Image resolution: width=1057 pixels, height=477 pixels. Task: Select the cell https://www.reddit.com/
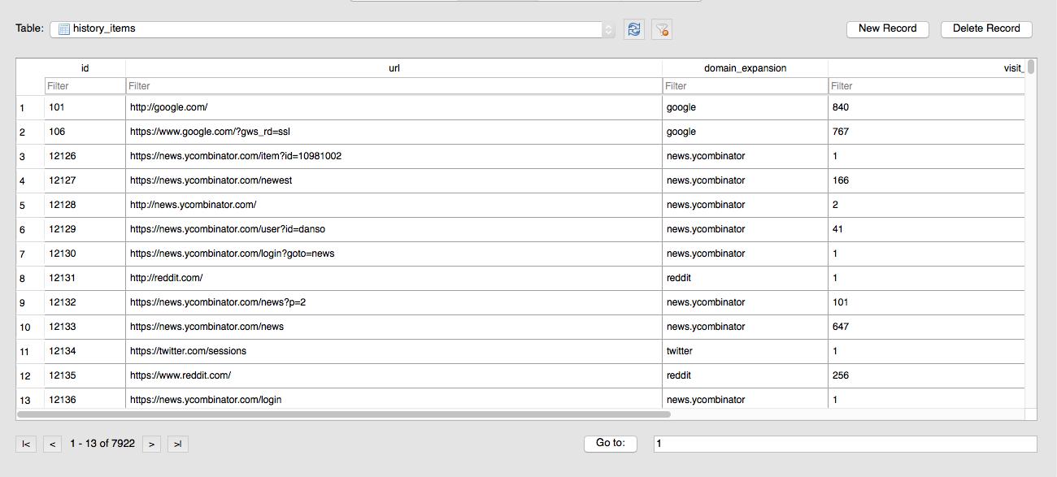(394, 375)
